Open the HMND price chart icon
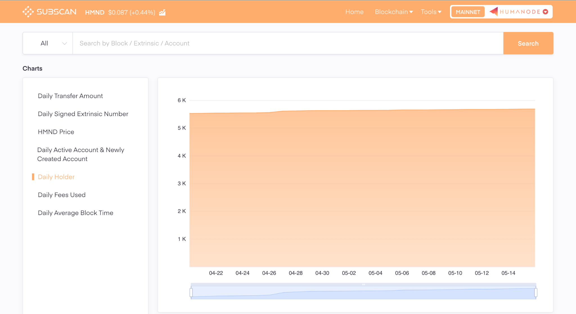576x314 pixels. (x=162, y=12)
